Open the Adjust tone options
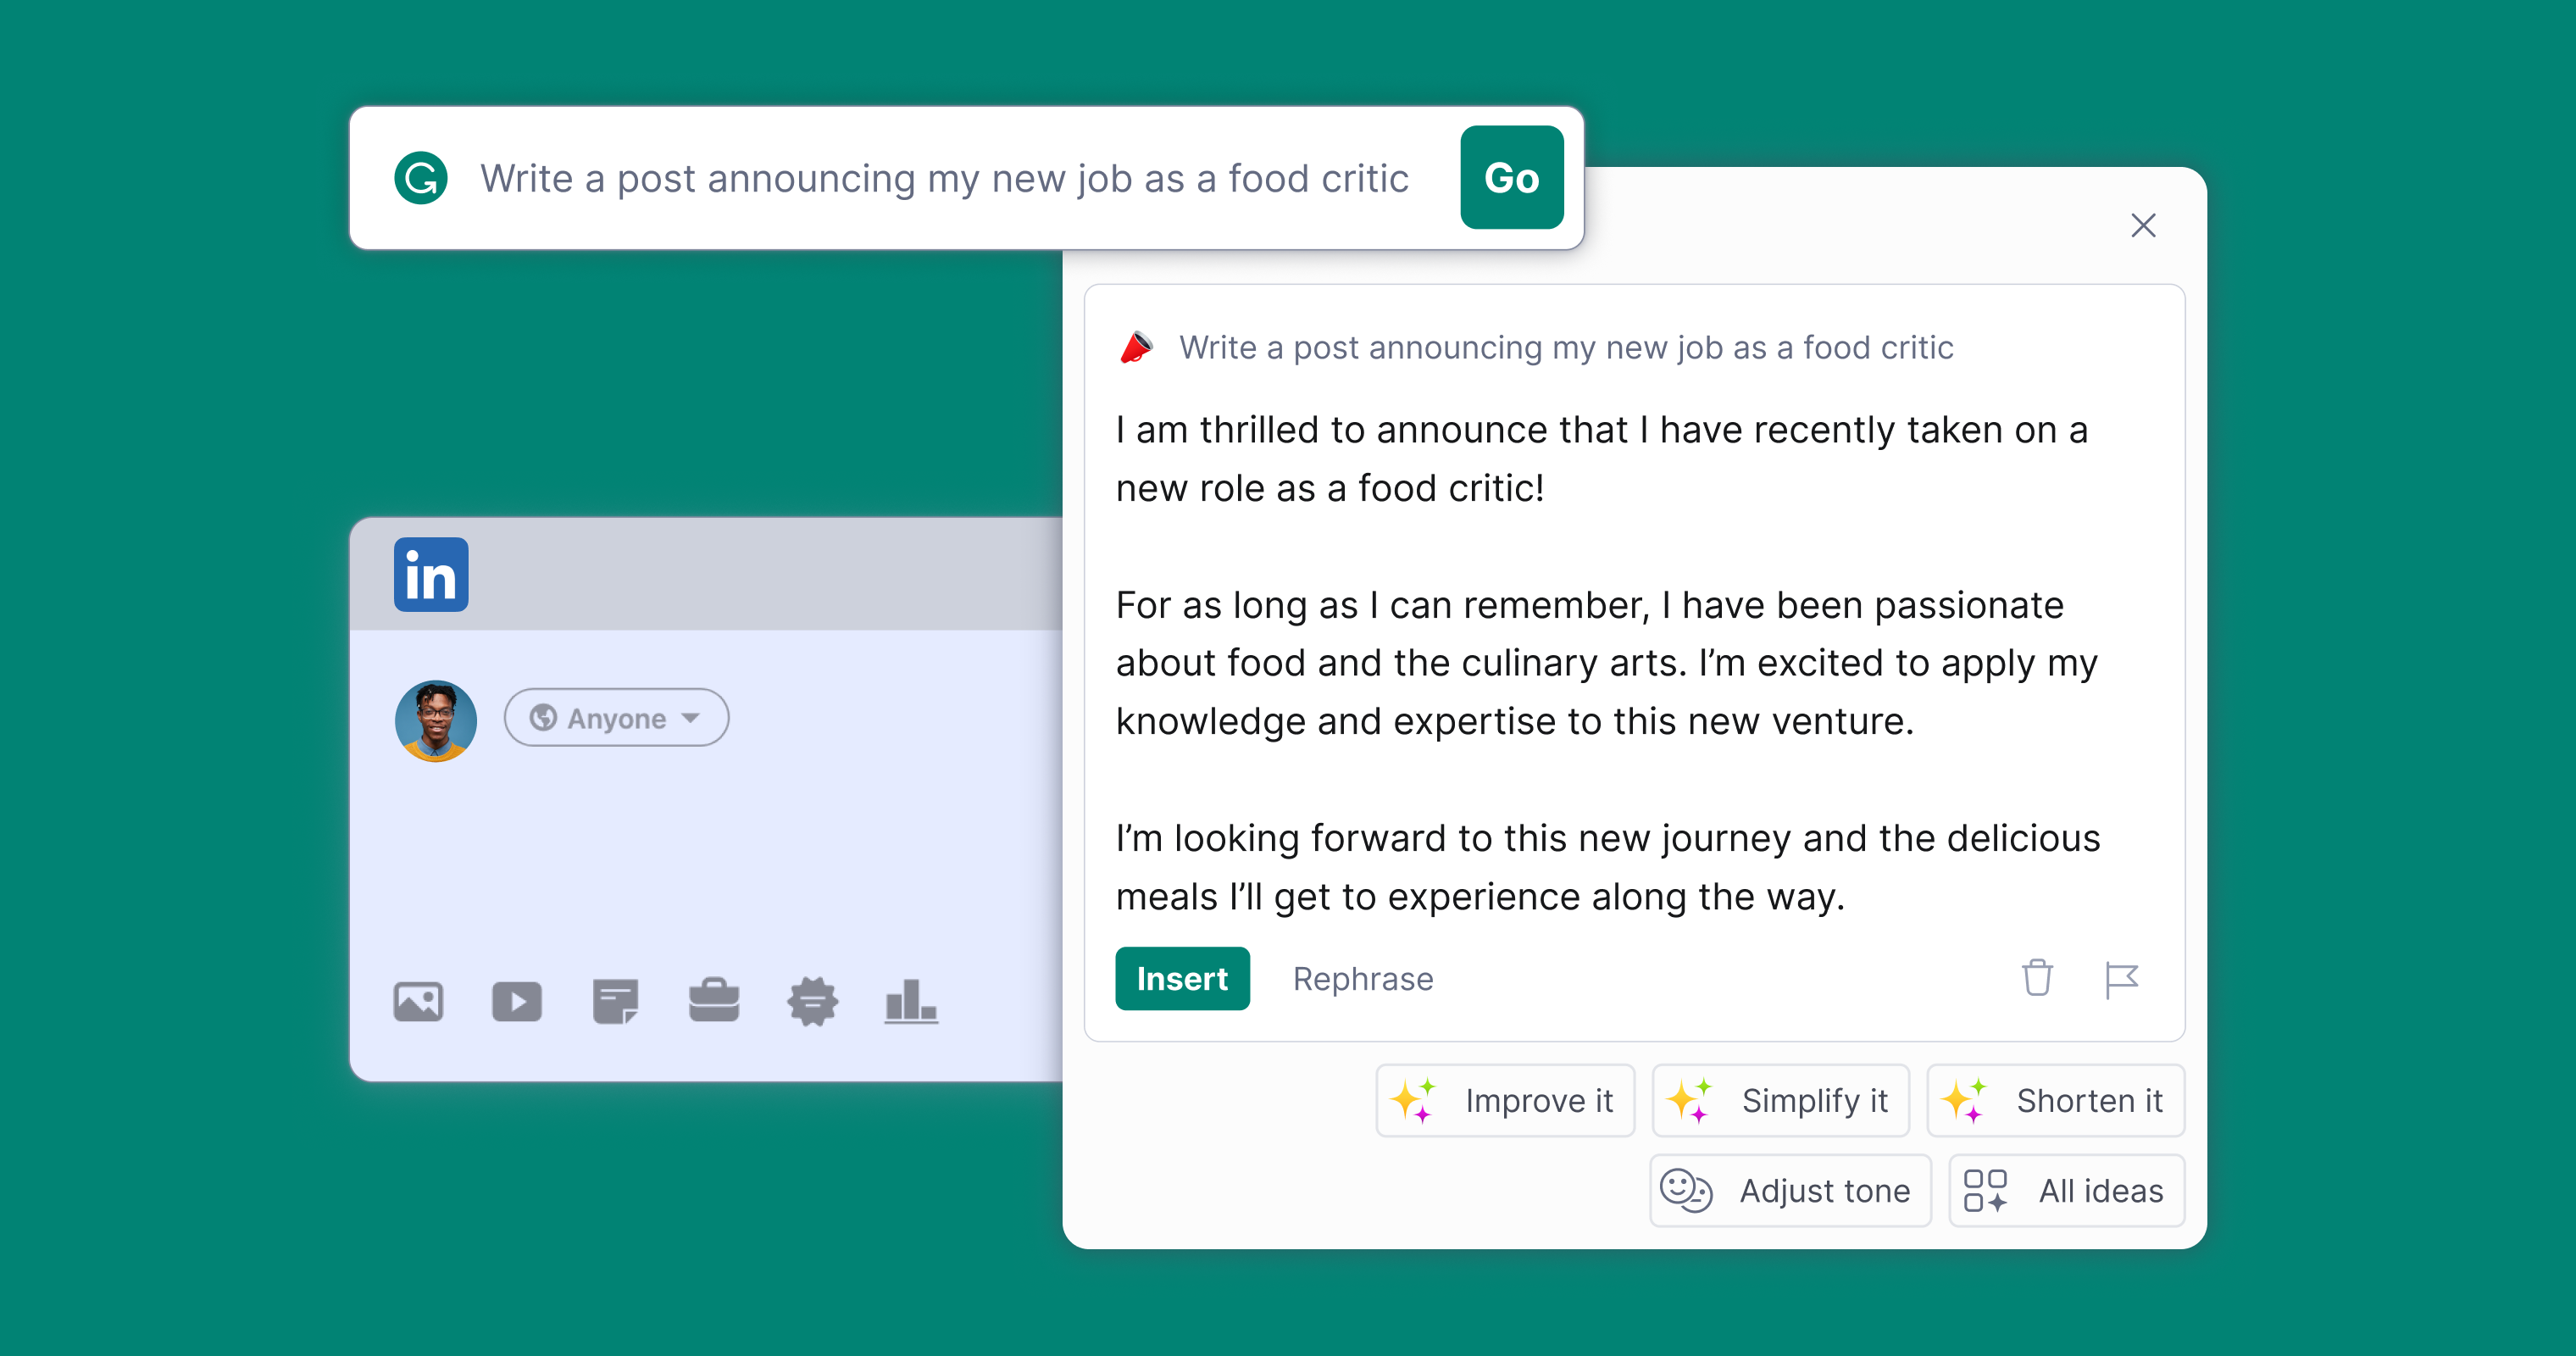This screenshot has height=1356, width=2576. [x=1790, y=1190]
